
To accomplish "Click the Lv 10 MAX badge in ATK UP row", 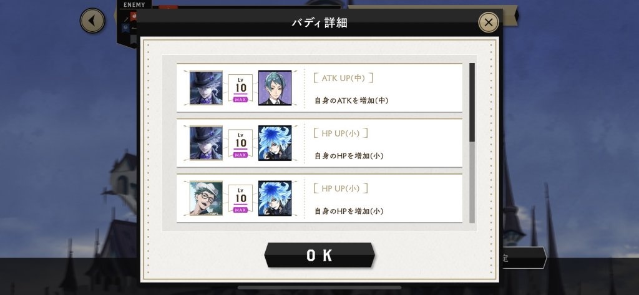I will (240, 88).
